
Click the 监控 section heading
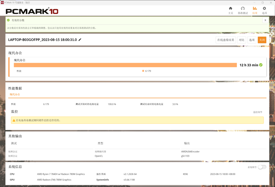click(x=14, y=112)
